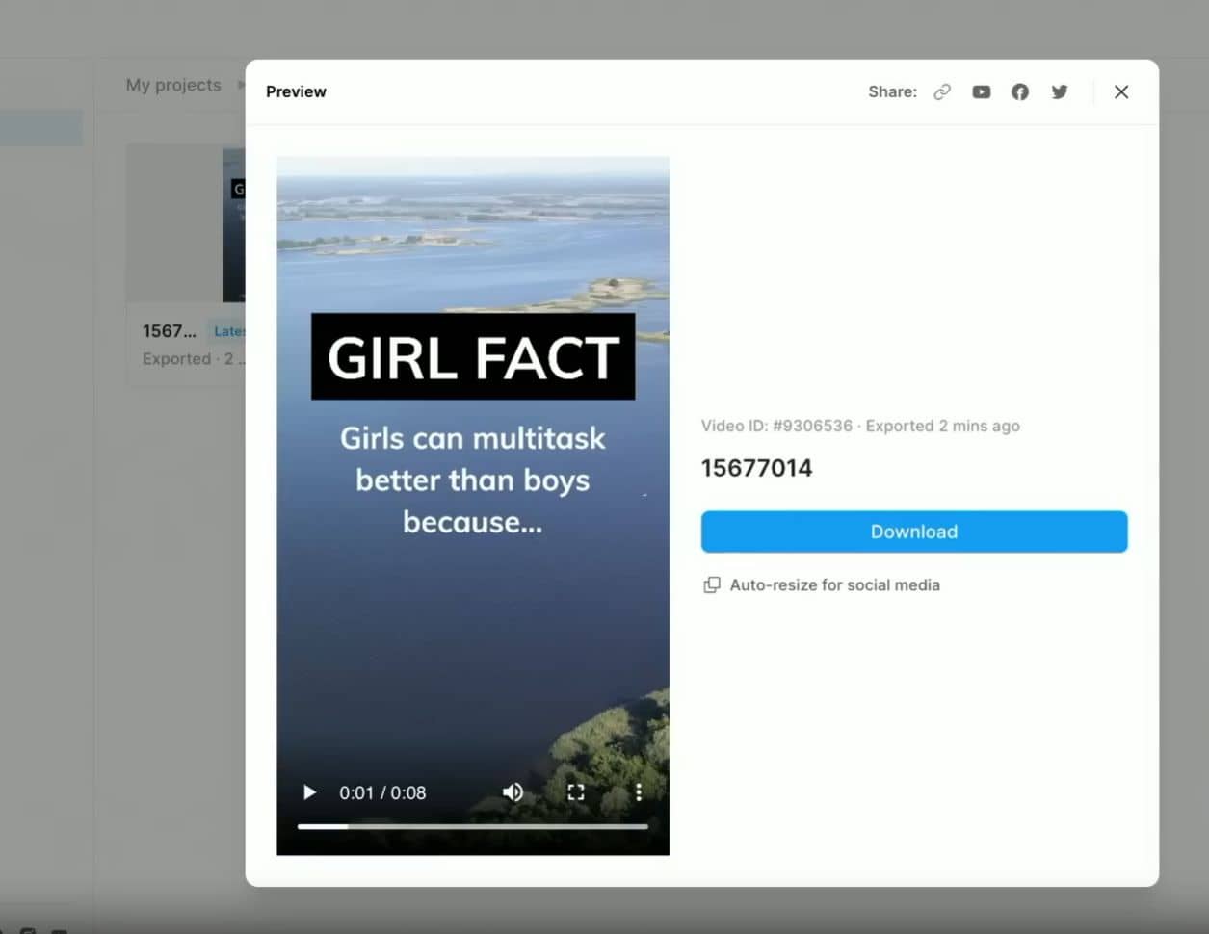The image size is (1209, 934).
Task: Click the 0:01 / 0:08 time display
Action: click(382, 792)
